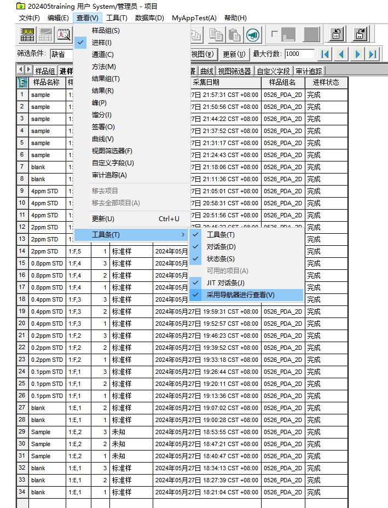
Task: Expand the 工具条(T) submenu arrow
Action: 183,234
